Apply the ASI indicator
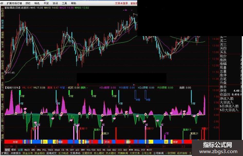243x156 pixels. tap(77, 150)
